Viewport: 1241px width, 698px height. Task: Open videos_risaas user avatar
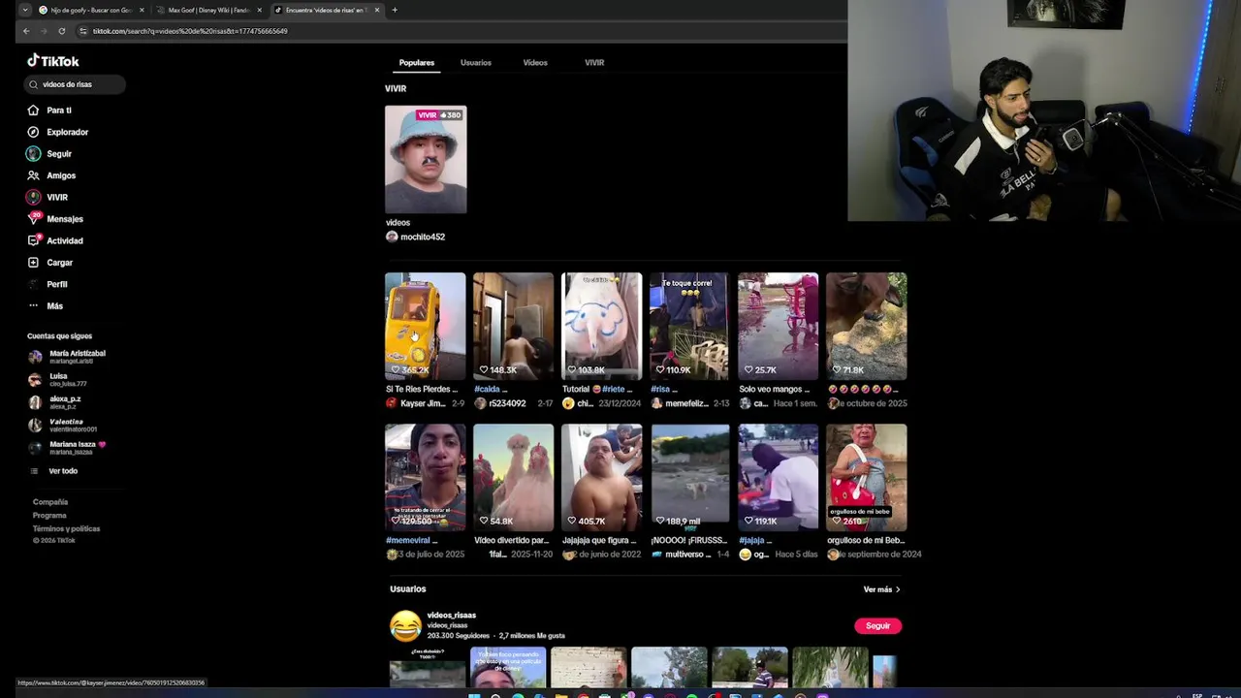click(x=405, y=626)
